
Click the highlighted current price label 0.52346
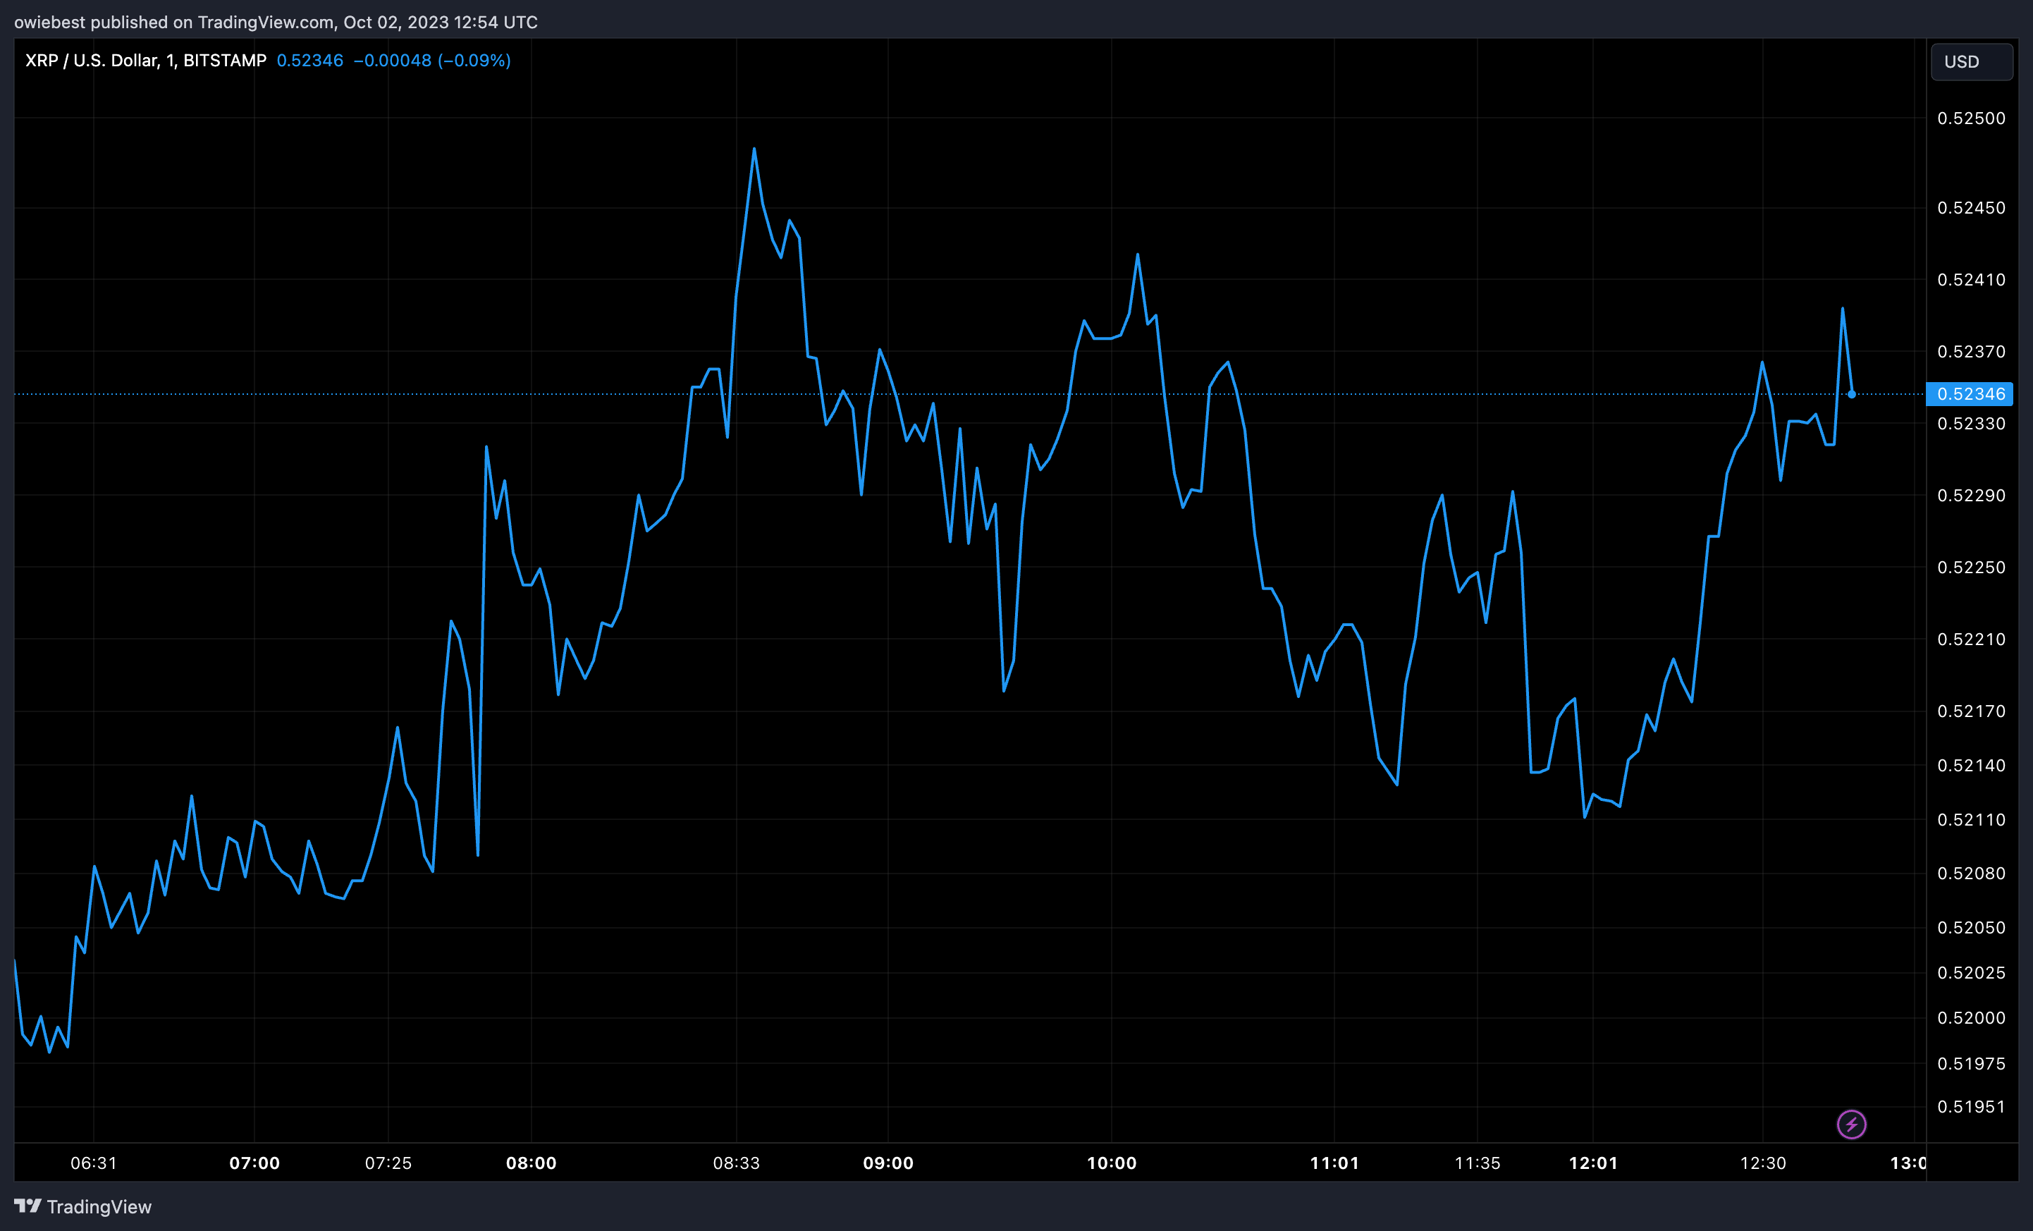pyautogui.click(x=1970, y=394)
